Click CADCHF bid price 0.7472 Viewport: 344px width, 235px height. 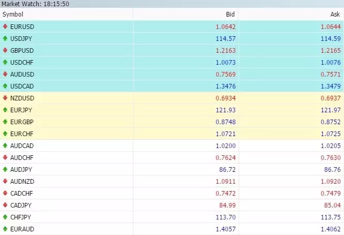226,193
